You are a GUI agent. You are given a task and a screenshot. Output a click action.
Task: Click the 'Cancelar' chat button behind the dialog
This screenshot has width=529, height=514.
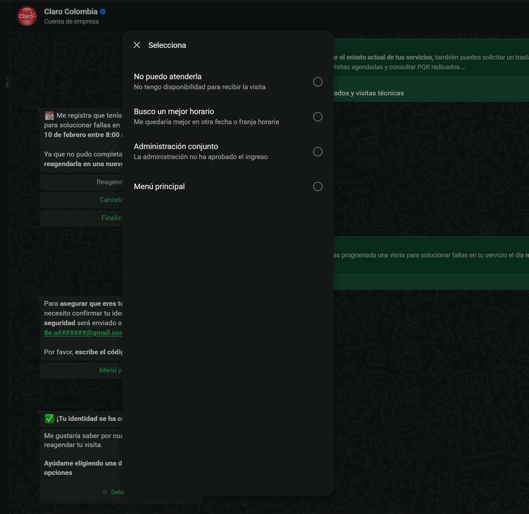pyautogui.click(x=81, y=200)
